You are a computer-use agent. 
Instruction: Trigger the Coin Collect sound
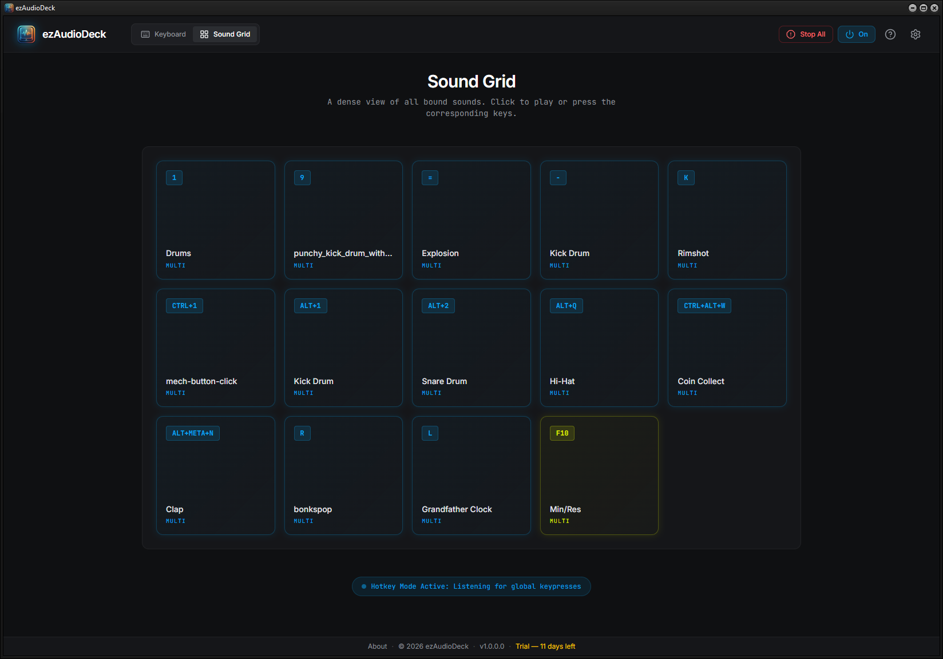(727, 348)
